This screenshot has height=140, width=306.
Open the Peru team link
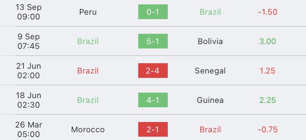[88, 12]
